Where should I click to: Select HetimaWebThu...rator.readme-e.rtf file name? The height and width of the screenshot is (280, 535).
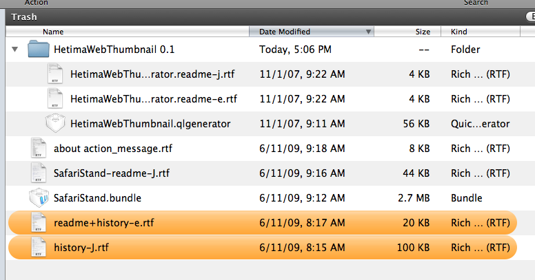tap(154, 99)
